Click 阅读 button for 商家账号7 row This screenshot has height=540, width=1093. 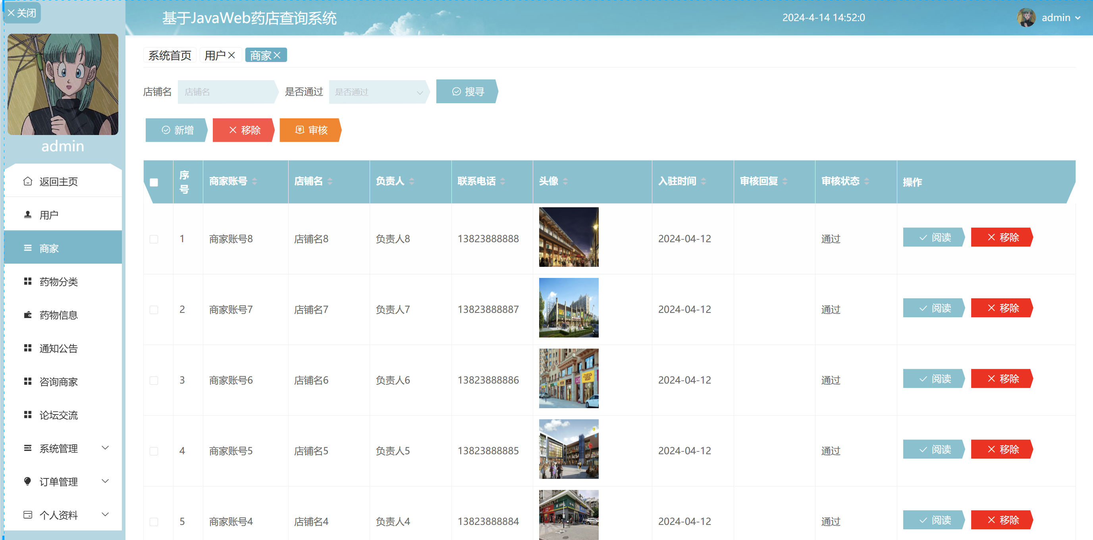933,308
